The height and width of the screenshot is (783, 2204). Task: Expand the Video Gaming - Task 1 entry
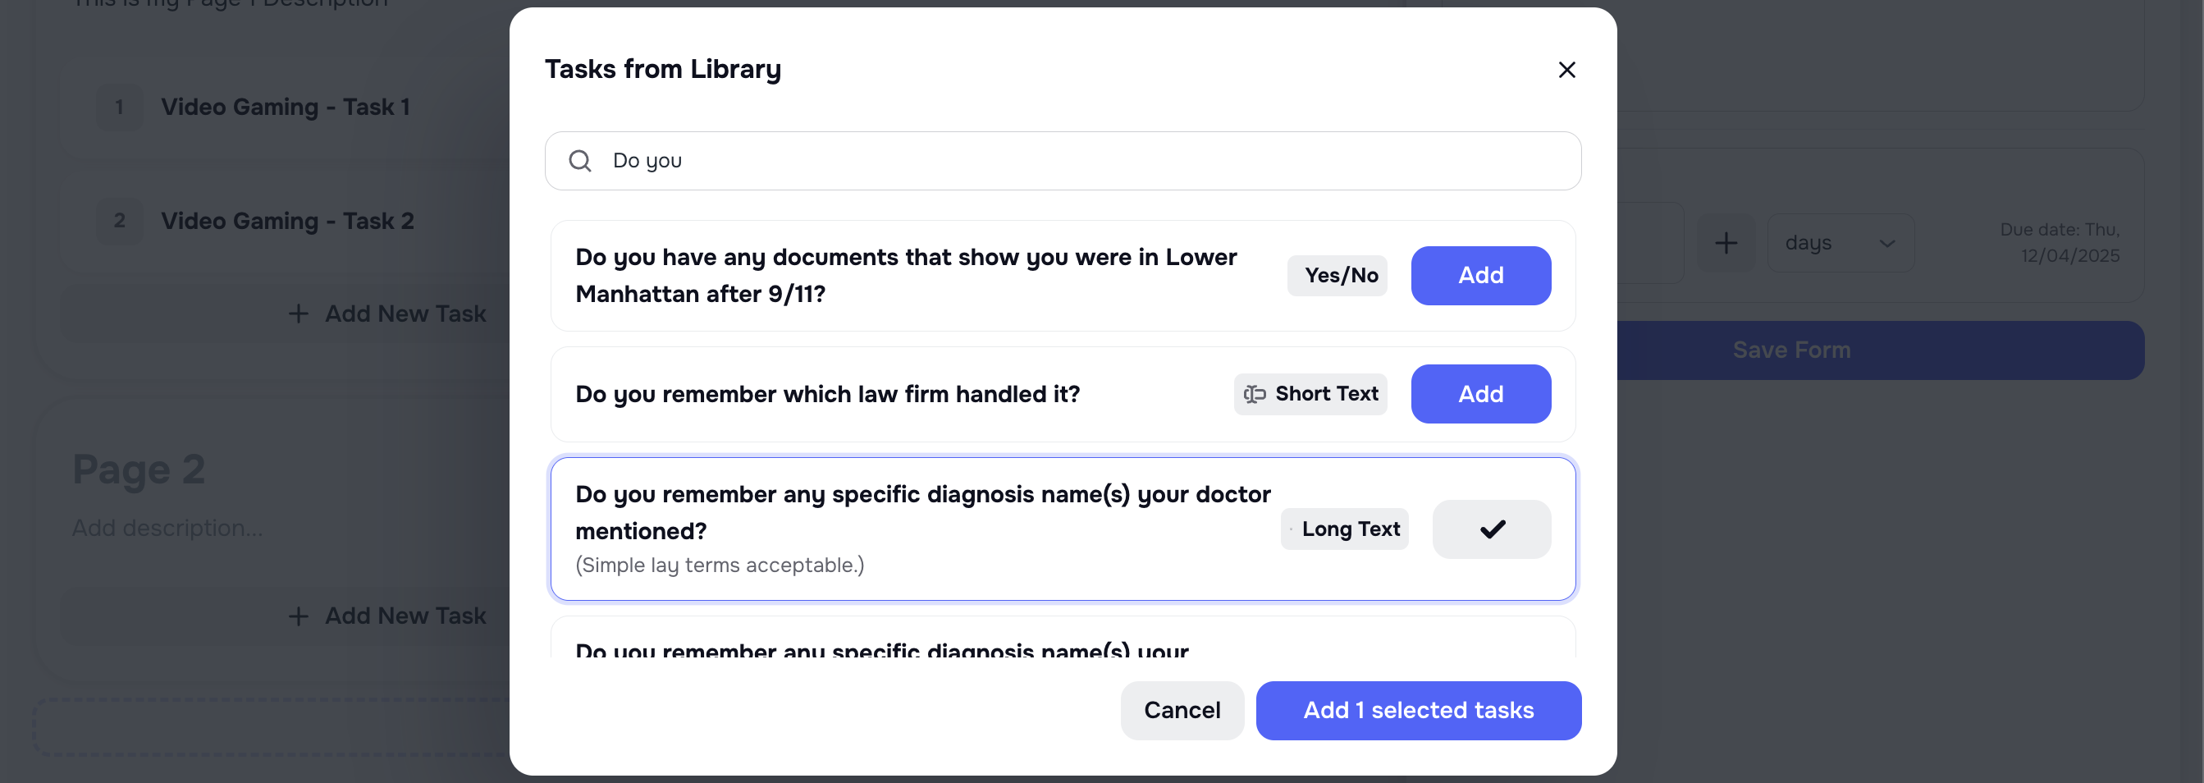point(285,106)
